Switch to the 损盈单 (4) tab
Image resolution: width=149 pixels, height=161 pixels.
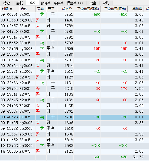pos(76,3)
